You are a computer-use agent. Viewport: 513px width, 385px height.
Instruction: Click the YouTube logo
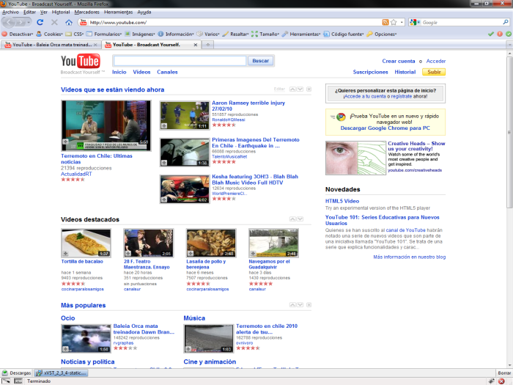click(x=81, y=61)
